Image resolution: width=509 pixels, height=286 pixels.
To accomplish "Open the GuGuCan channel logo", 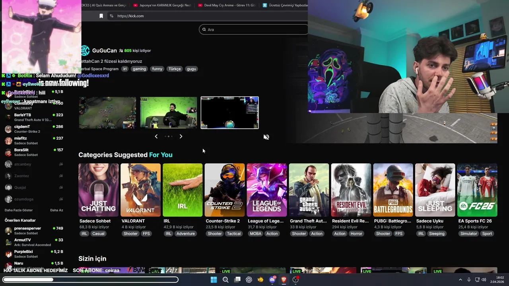I will pos(85,50).
